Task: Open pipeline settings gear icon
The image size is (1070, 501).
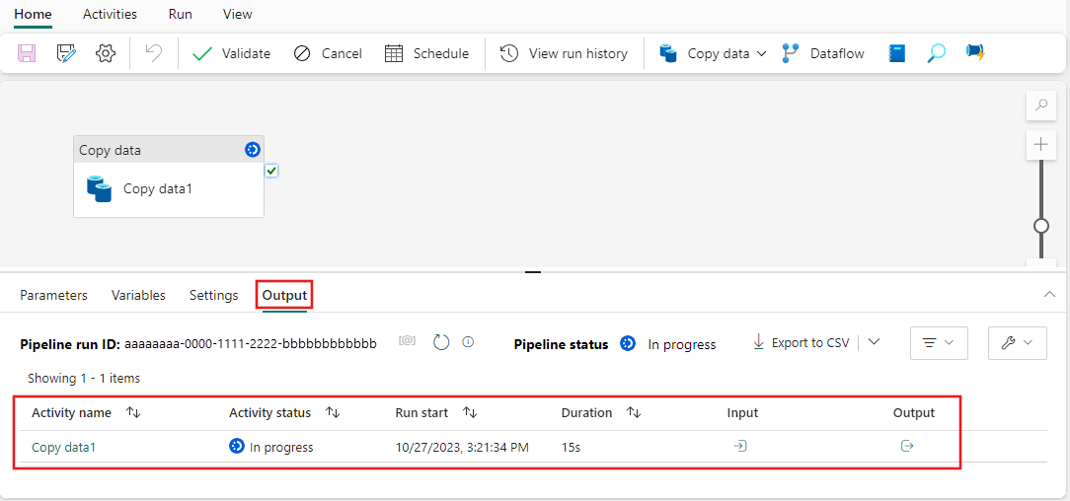Action: coord(106,53)
